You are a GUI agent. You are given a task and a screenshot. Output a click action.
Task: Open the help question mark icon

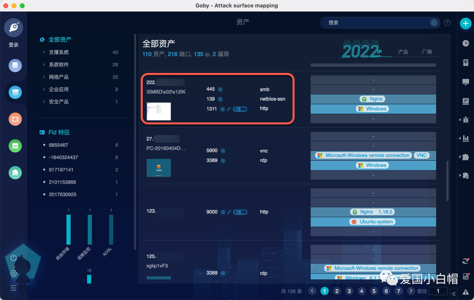click(x=447, y=23)
